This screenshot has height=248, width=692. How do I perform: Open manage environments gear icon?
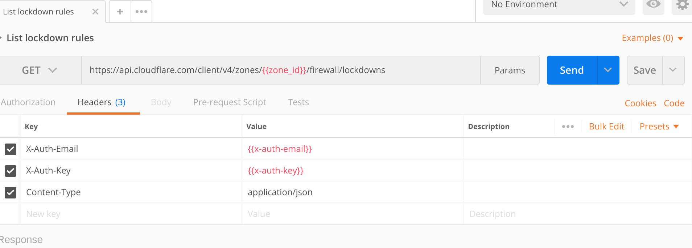[x=682, y=5]
